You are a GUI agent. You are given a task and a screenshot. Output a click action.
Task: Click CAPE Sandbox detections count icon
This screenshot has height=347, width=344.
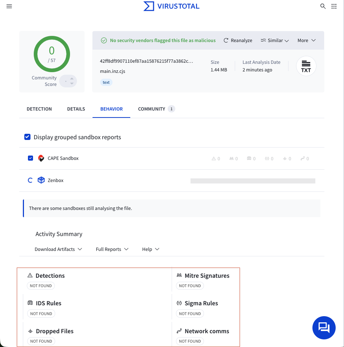213,158
